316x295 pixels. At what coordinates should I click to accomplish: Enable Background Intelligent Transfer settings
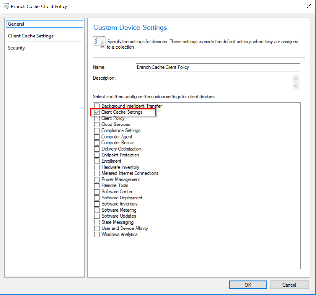[x=97, y=106]
